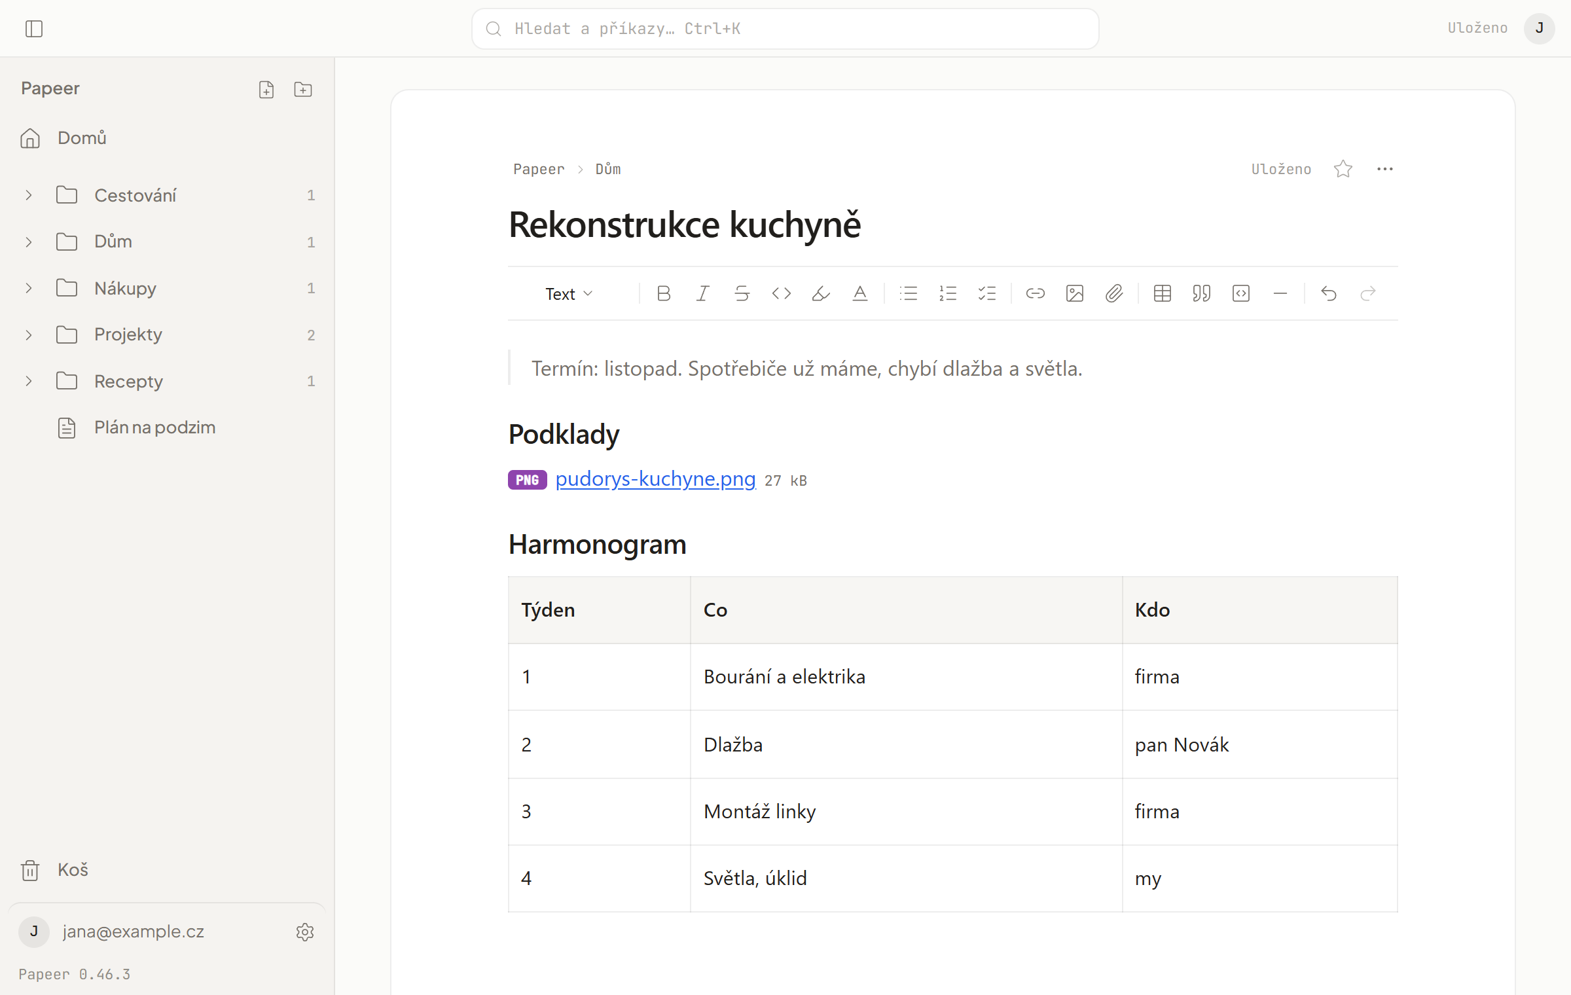Star this note as favorite

pos(1343,169)
